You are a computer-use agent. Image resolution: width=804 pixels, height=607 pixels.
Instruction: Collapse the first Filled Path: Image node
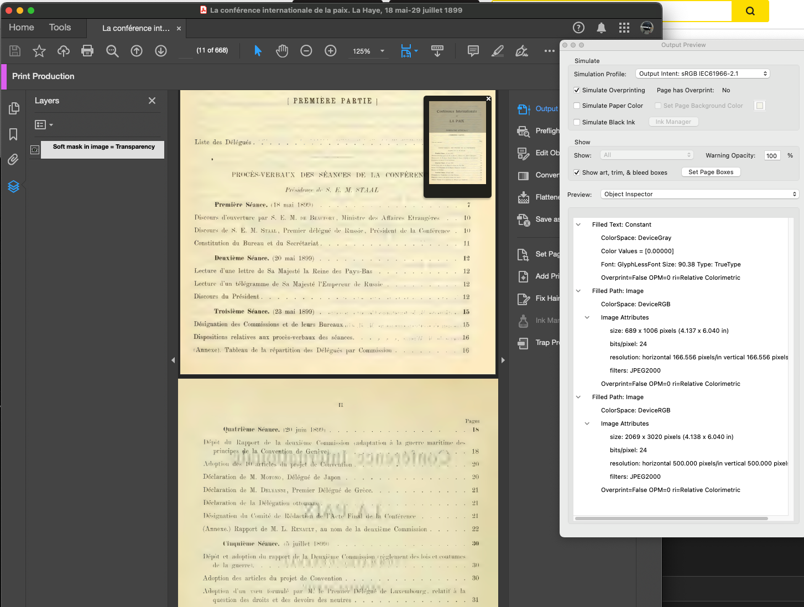[578, 291]
